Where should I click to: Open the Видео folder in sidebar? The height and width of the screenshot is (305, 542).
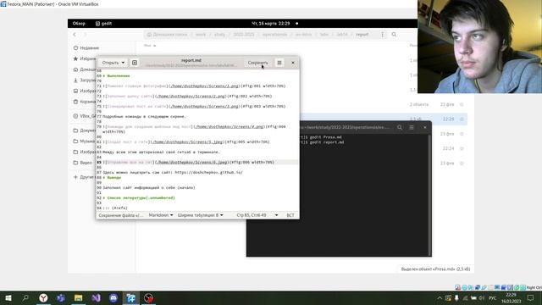(83, 163)
